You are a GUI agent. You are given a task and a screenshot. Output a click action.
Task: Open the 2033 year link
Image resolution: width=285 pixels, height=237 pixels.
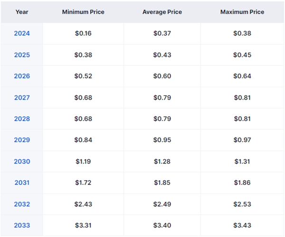(x=22, y=226)
